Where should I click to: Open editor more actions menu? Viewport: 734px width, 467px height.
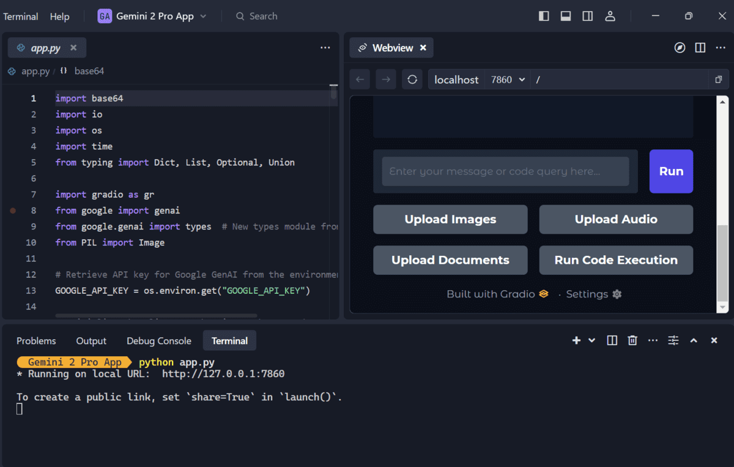[x=325, y=48]
